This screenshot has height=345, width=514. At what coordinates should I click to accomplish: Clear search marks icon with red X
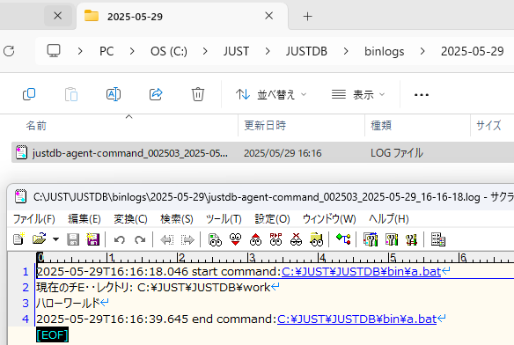[296, 239]
